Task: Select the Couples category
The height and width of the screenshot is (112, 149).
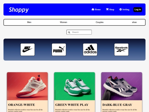Action: coord(100,22)
